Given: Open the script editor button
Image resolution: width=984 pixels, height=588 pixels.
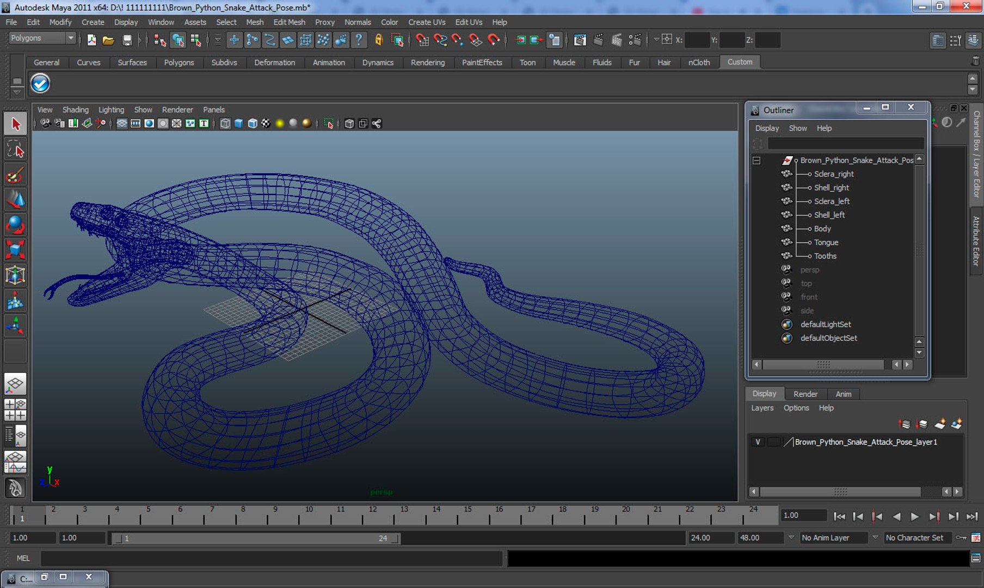Looking at the screenshot, I should tap(976, 558).
